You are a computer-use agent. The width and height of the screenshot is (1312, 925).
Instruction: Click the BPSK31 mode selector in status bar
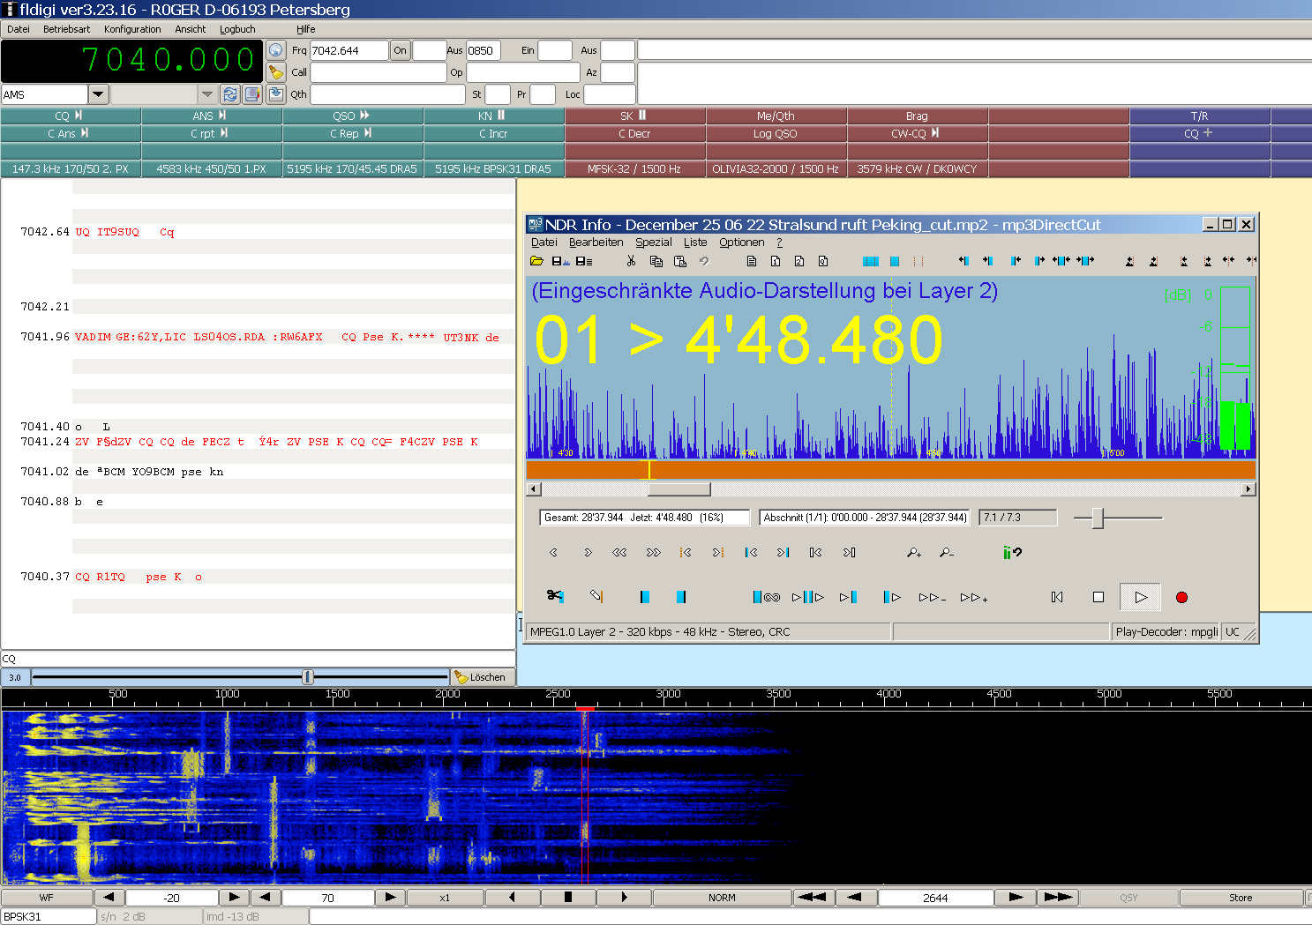point(48,916)
